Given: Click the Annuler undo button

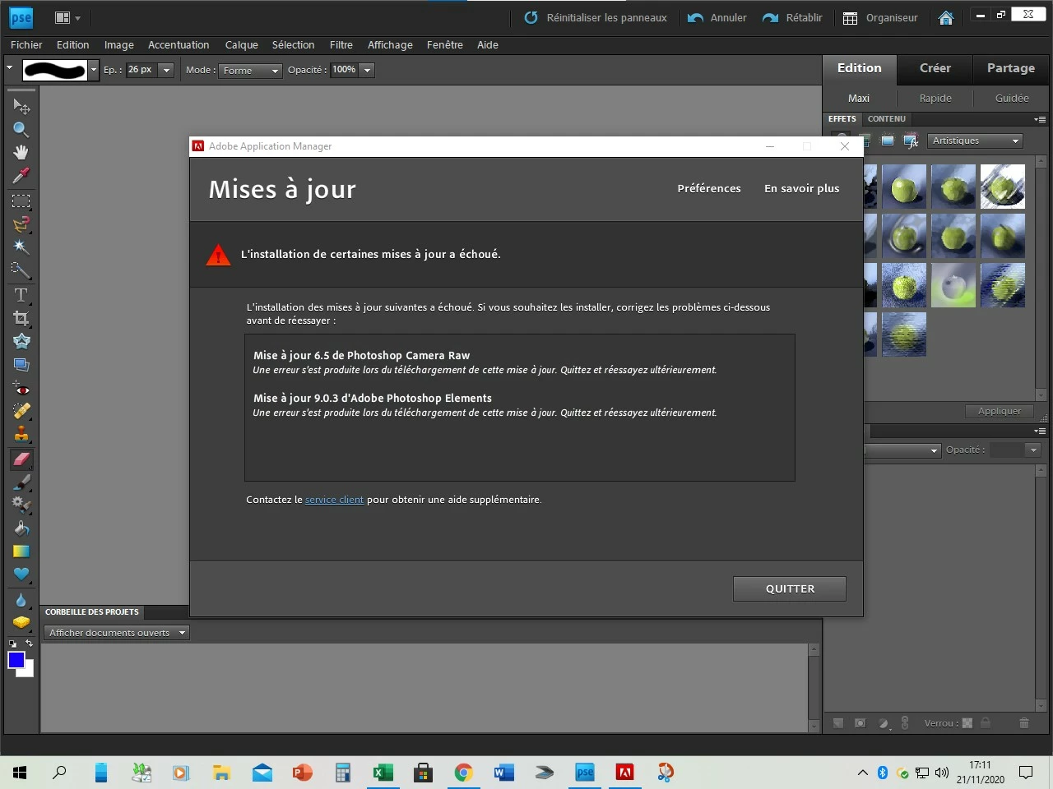Looking at the screenshot, I should 717,17.
